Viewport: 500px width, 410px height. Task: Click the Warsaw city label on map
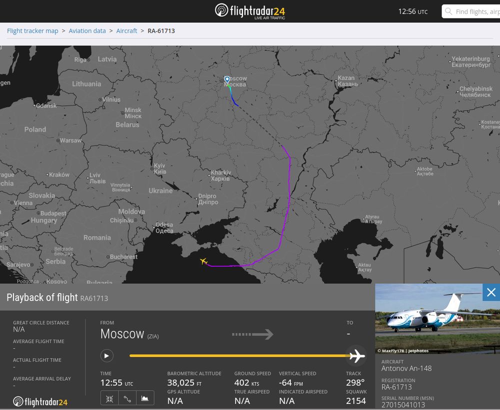pos(71,140)
